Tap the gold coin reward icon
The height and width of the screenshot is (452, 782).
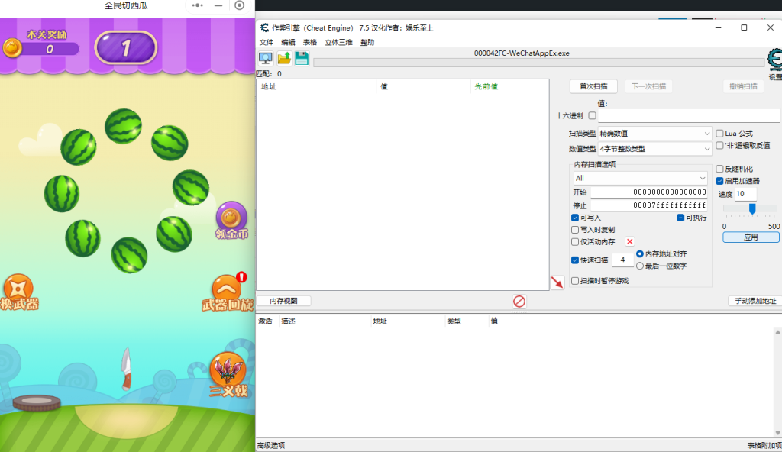click(x=12, y=48)
